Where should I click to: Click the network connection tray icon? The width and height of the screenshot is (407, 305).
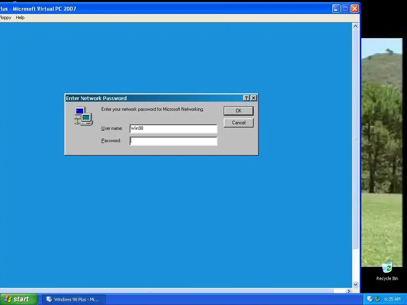tap(377, 299)
